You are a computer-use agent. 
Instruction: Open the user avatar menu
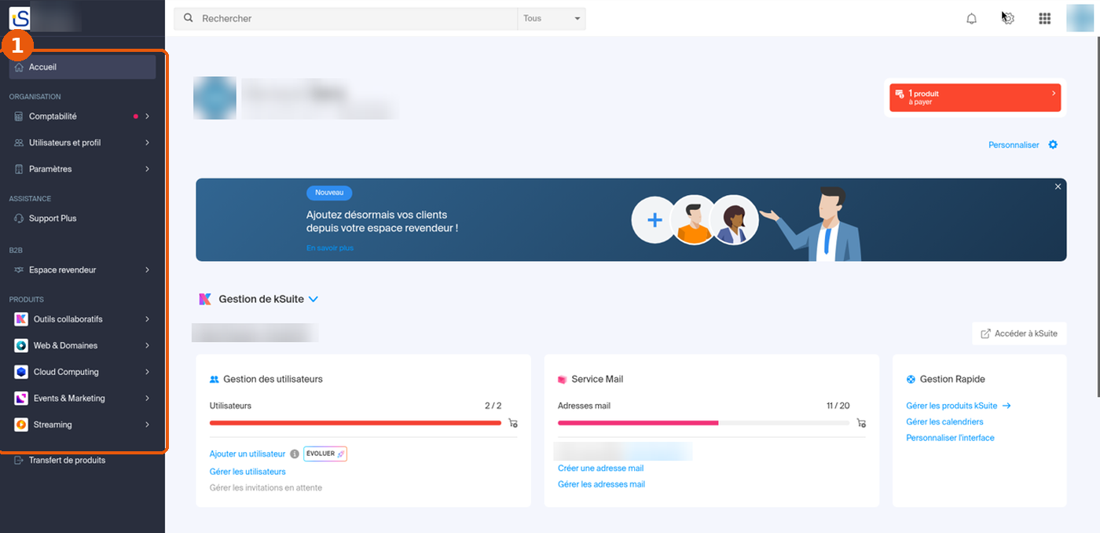click(1080, 18)
